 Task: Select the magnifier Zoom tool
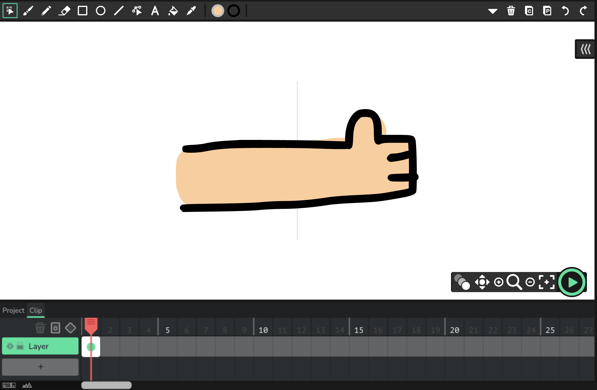(514, 282)
